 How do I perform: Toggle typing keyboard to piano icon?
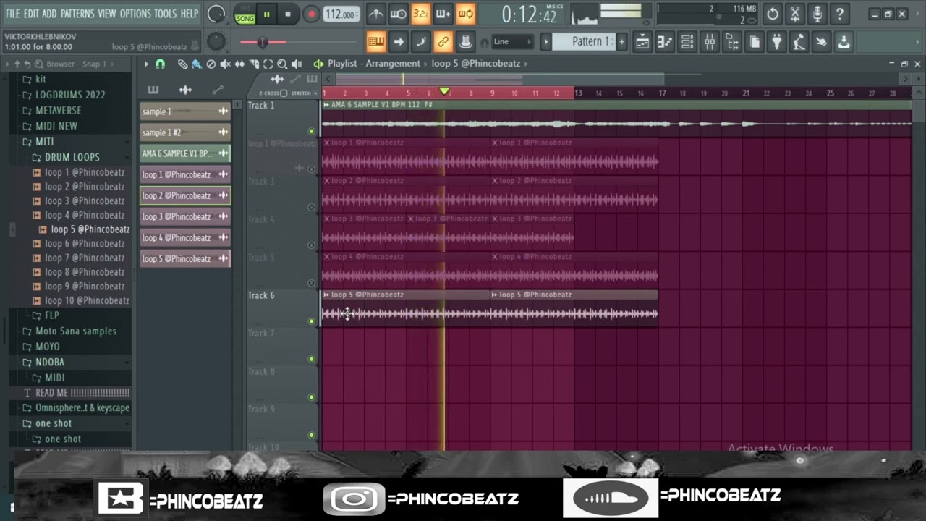click(x=376, y=42)
